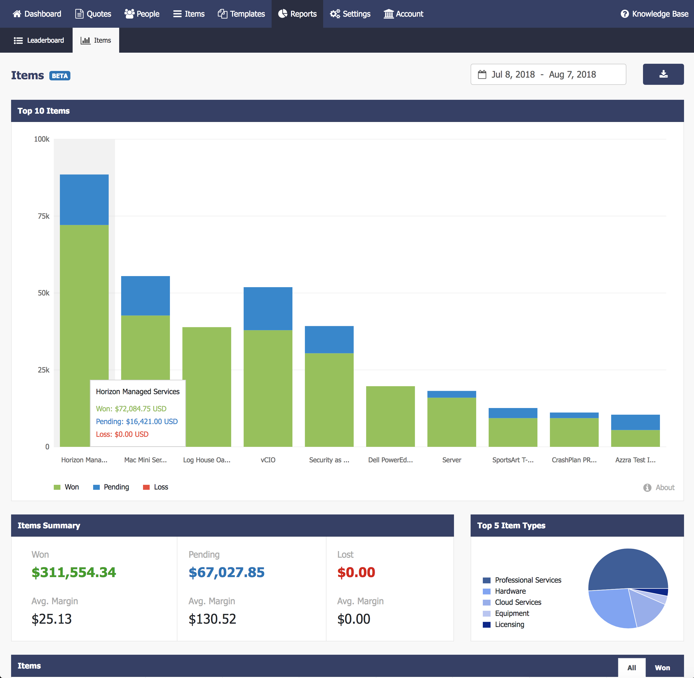Click the Account bank icon

click(389, 14)
